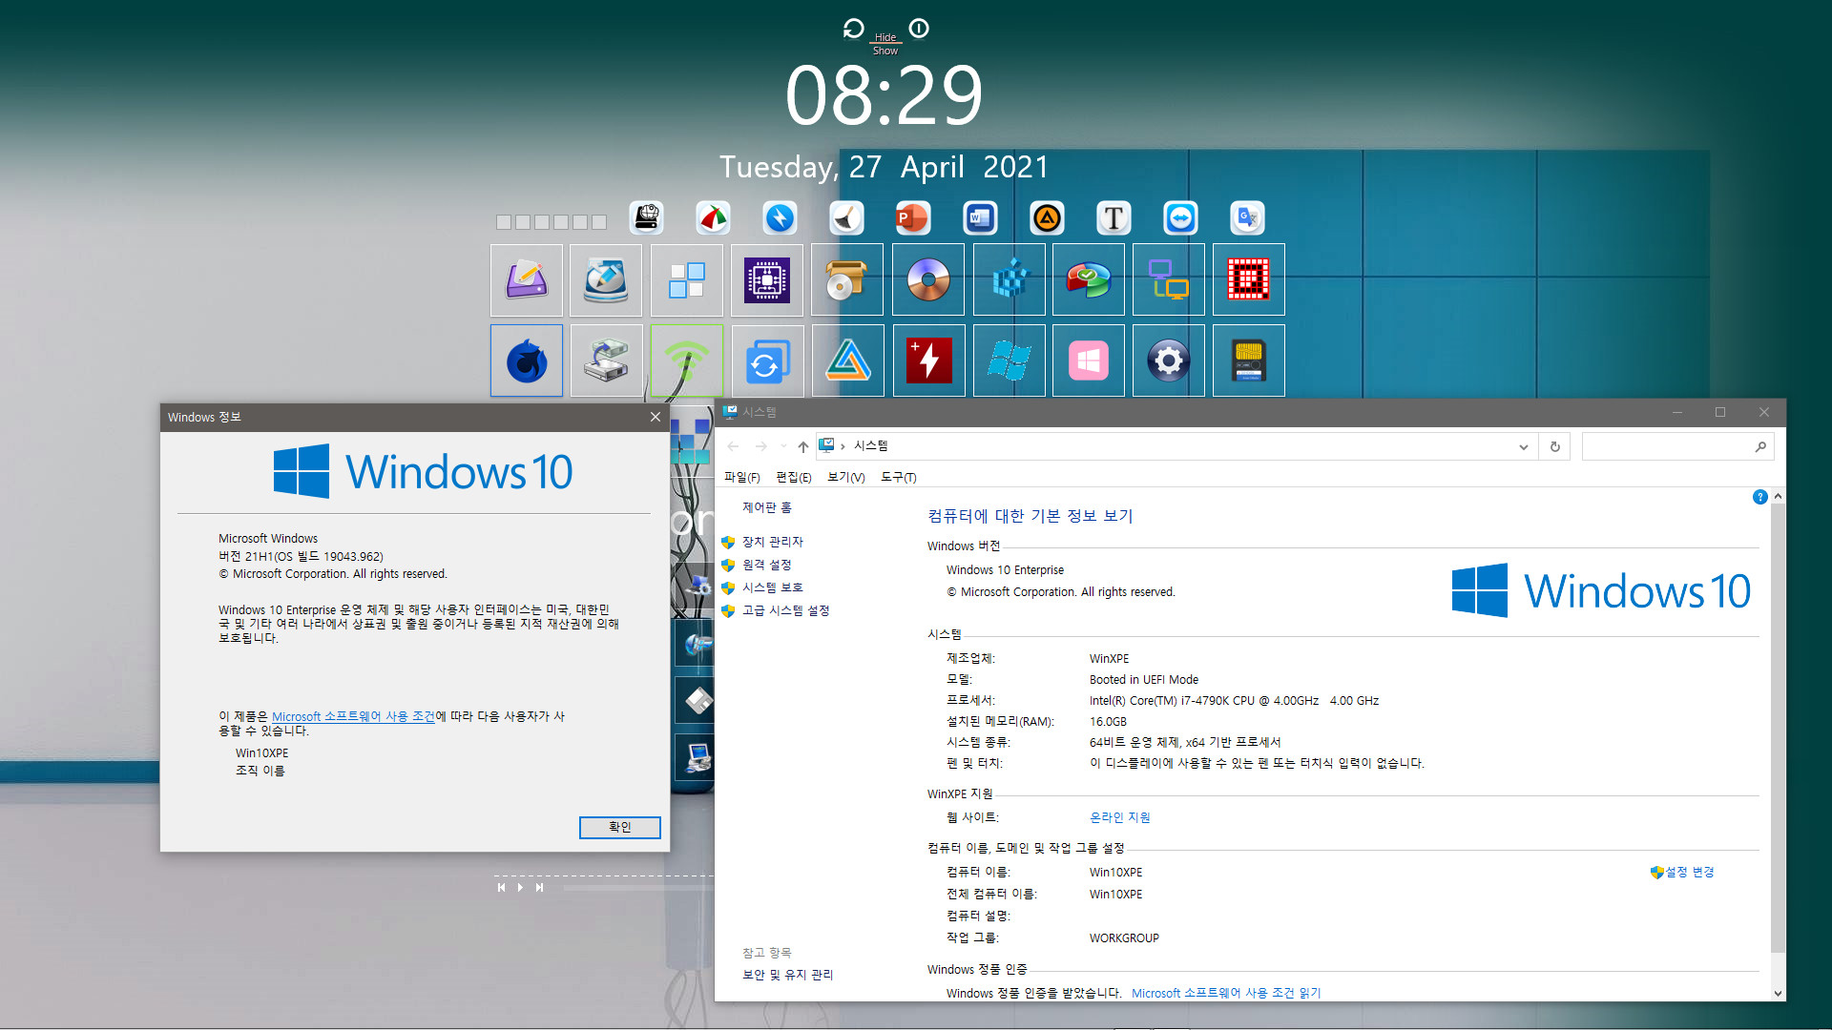
Task: Open Word from the dock
Action: (980, 218)
